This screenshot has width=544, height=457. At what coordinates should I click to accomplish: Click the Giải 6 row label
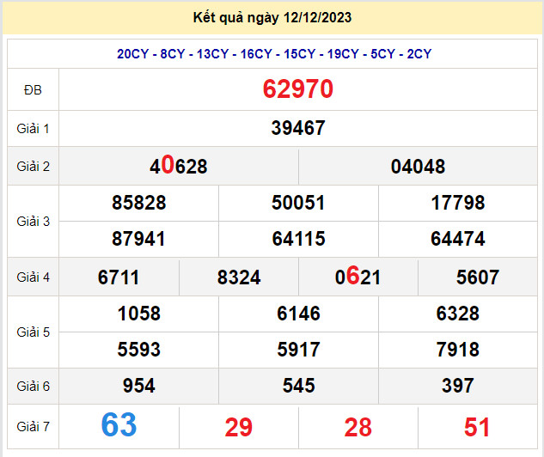click(33, 387)
